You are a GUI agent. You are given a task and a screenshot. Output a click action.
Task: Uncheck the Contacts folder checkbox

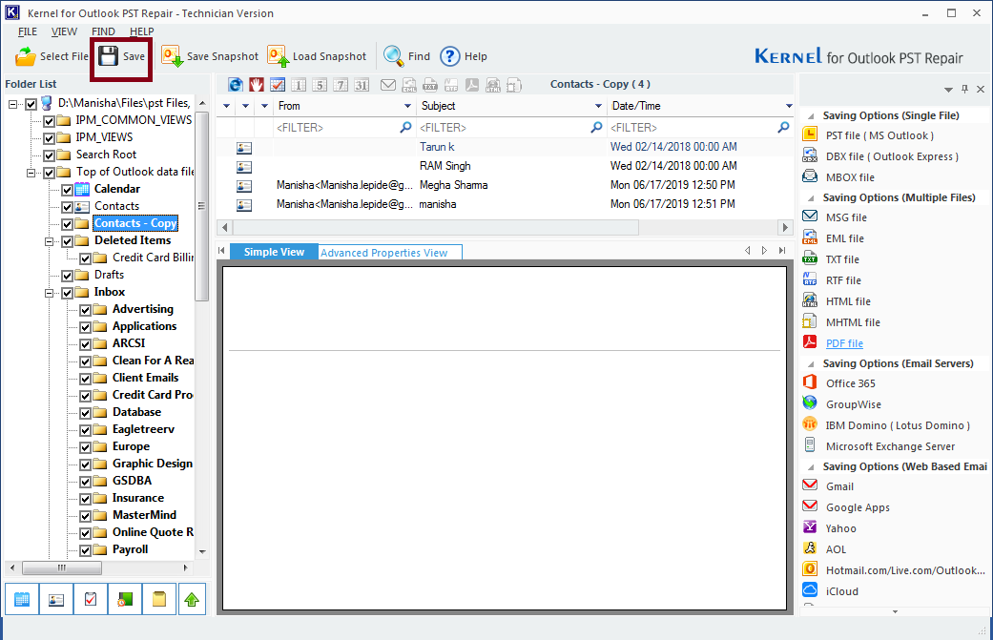(67, 206)
